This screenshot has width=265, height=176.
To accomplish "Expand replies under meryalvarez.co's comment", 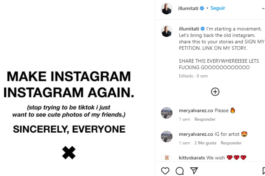I will point(205,119).
